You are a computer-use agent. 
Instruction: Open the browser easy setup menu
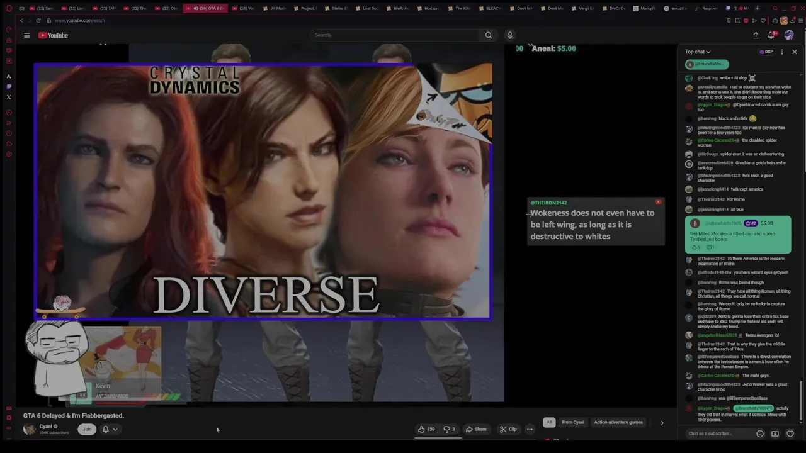[x=800, y=20]
